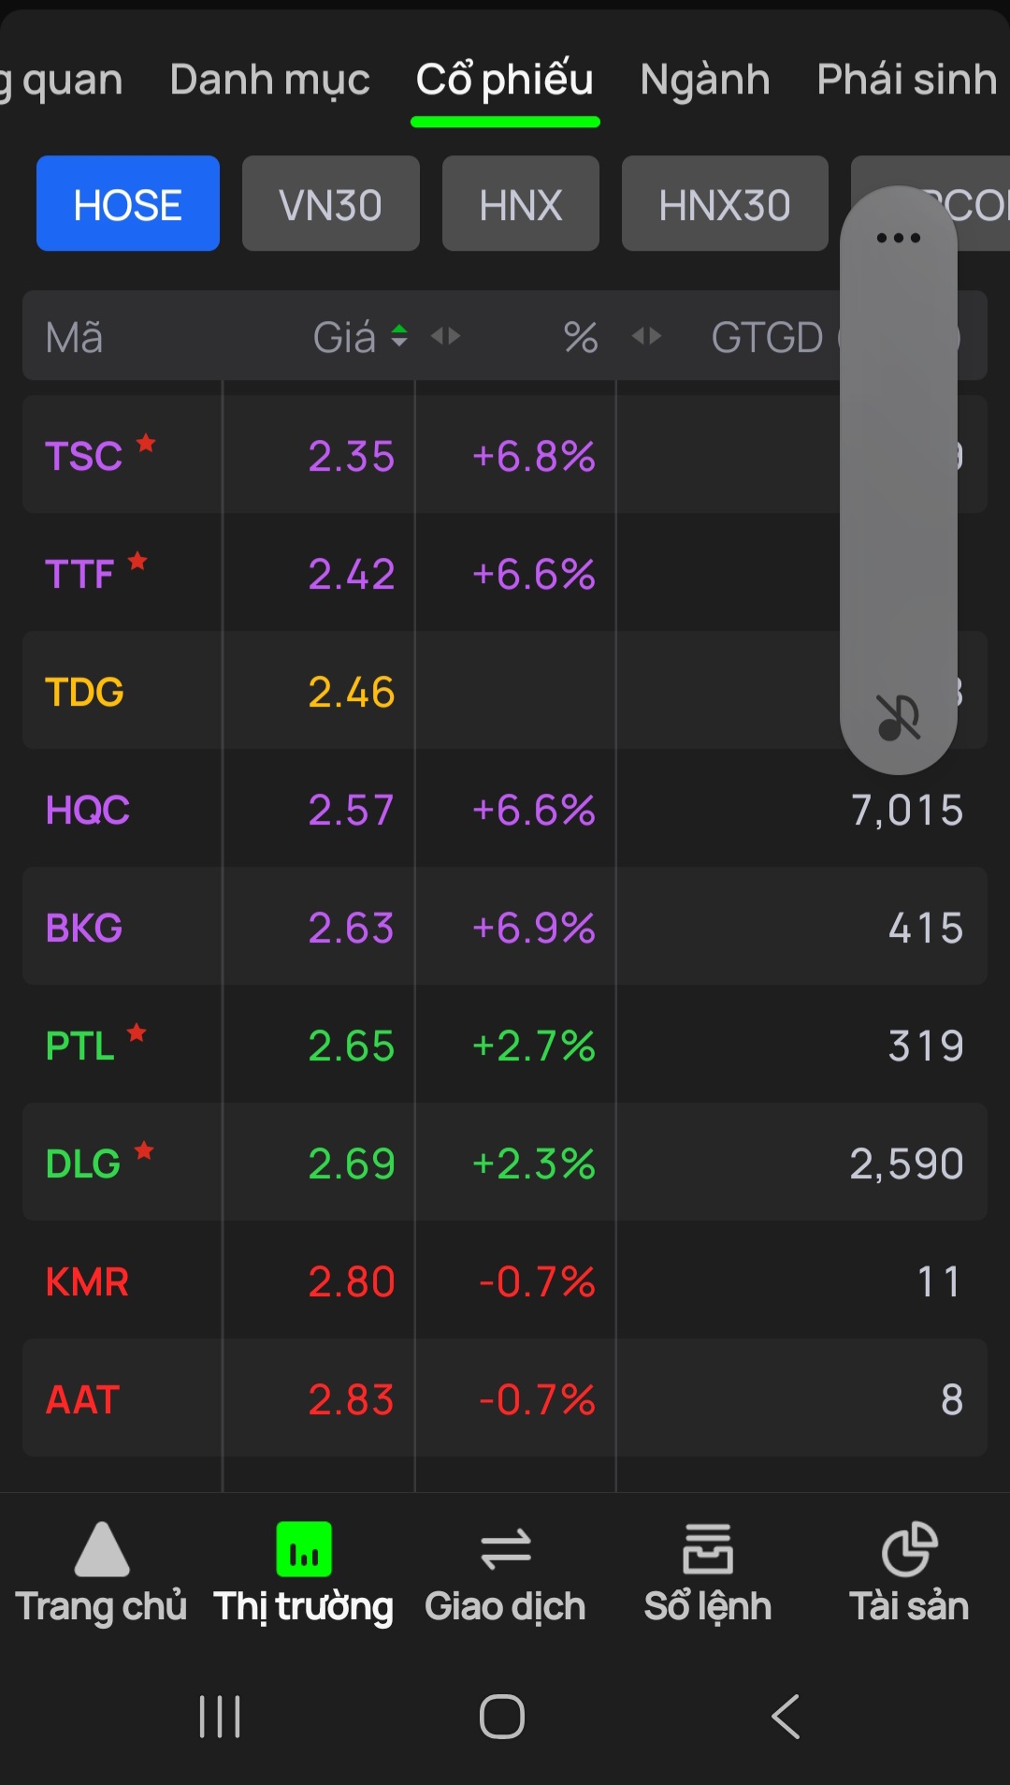1010x1785 pixels.
Task: Toggle favorite star next to TSC
Action: [x=146, y=443]
